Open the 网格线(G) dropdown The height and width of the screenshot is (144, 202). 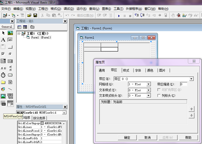point(149,84)
